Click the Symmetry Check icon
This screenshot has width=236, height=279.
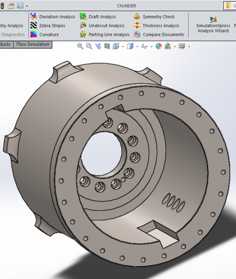(x=137, y=16)
